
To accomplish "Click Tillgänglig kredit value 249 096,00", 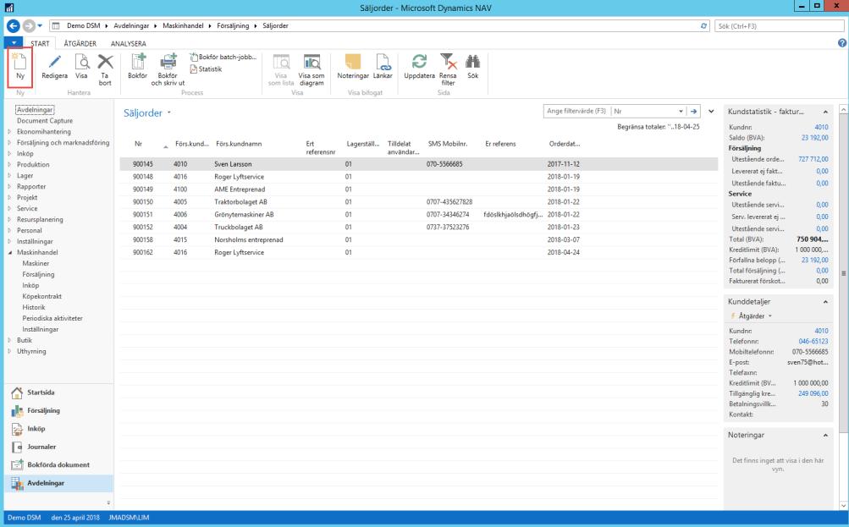I will 813,393.
